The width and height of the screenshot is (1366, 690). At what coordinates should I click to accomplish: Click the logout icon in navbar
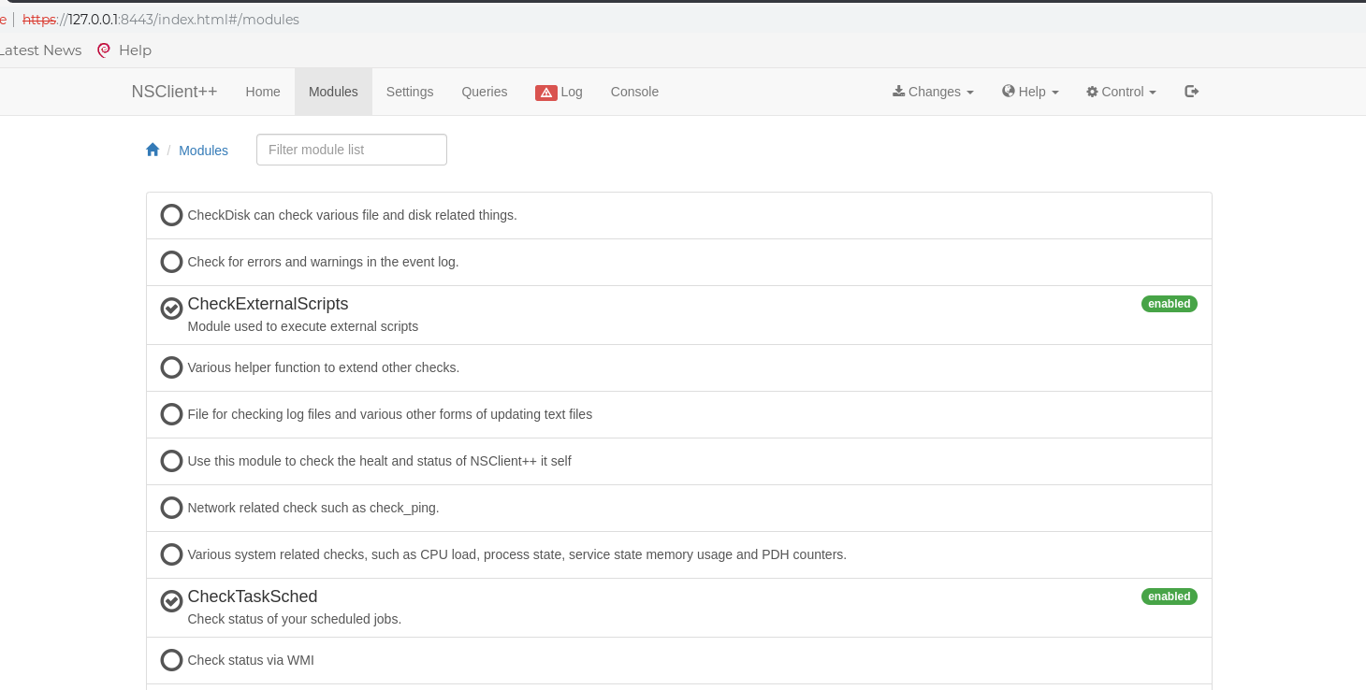tap(1191, 91)
